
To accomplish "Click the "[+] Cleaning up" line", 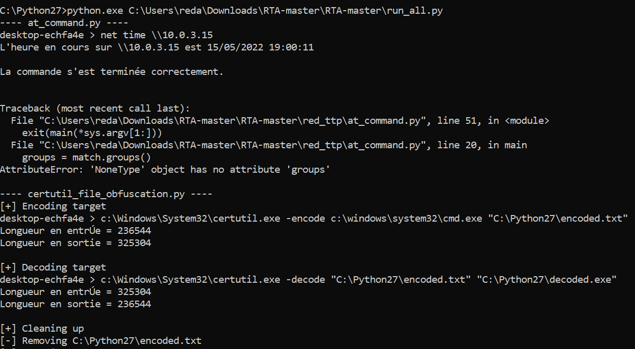I will [x=42, y=329].
